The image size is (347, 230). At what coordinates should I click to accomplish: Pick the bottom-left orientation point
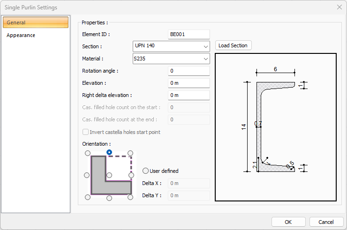pos(87,197)
